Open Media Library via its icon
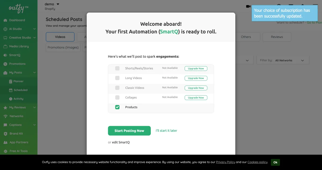Viewport: 322px width, 170px height. click(5, 46)
